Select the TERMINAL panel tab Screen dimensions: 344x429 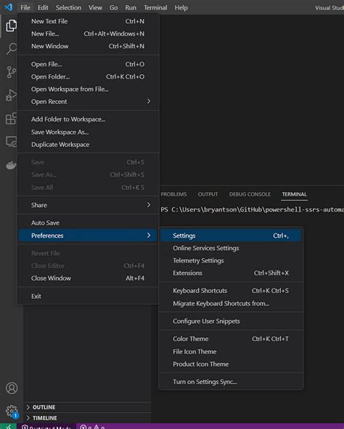tap(295, 194)
